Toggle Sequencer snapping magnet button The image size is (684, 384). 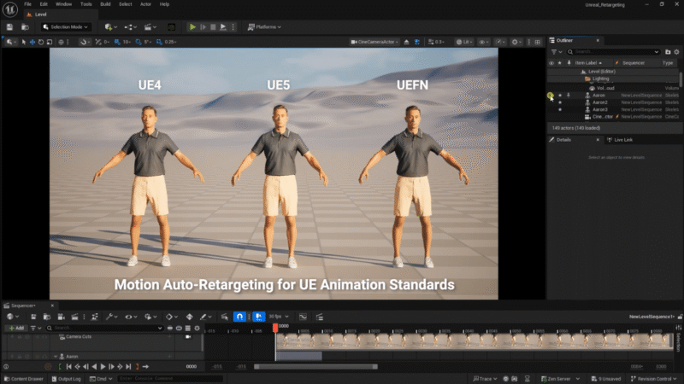tap(239, 317)
